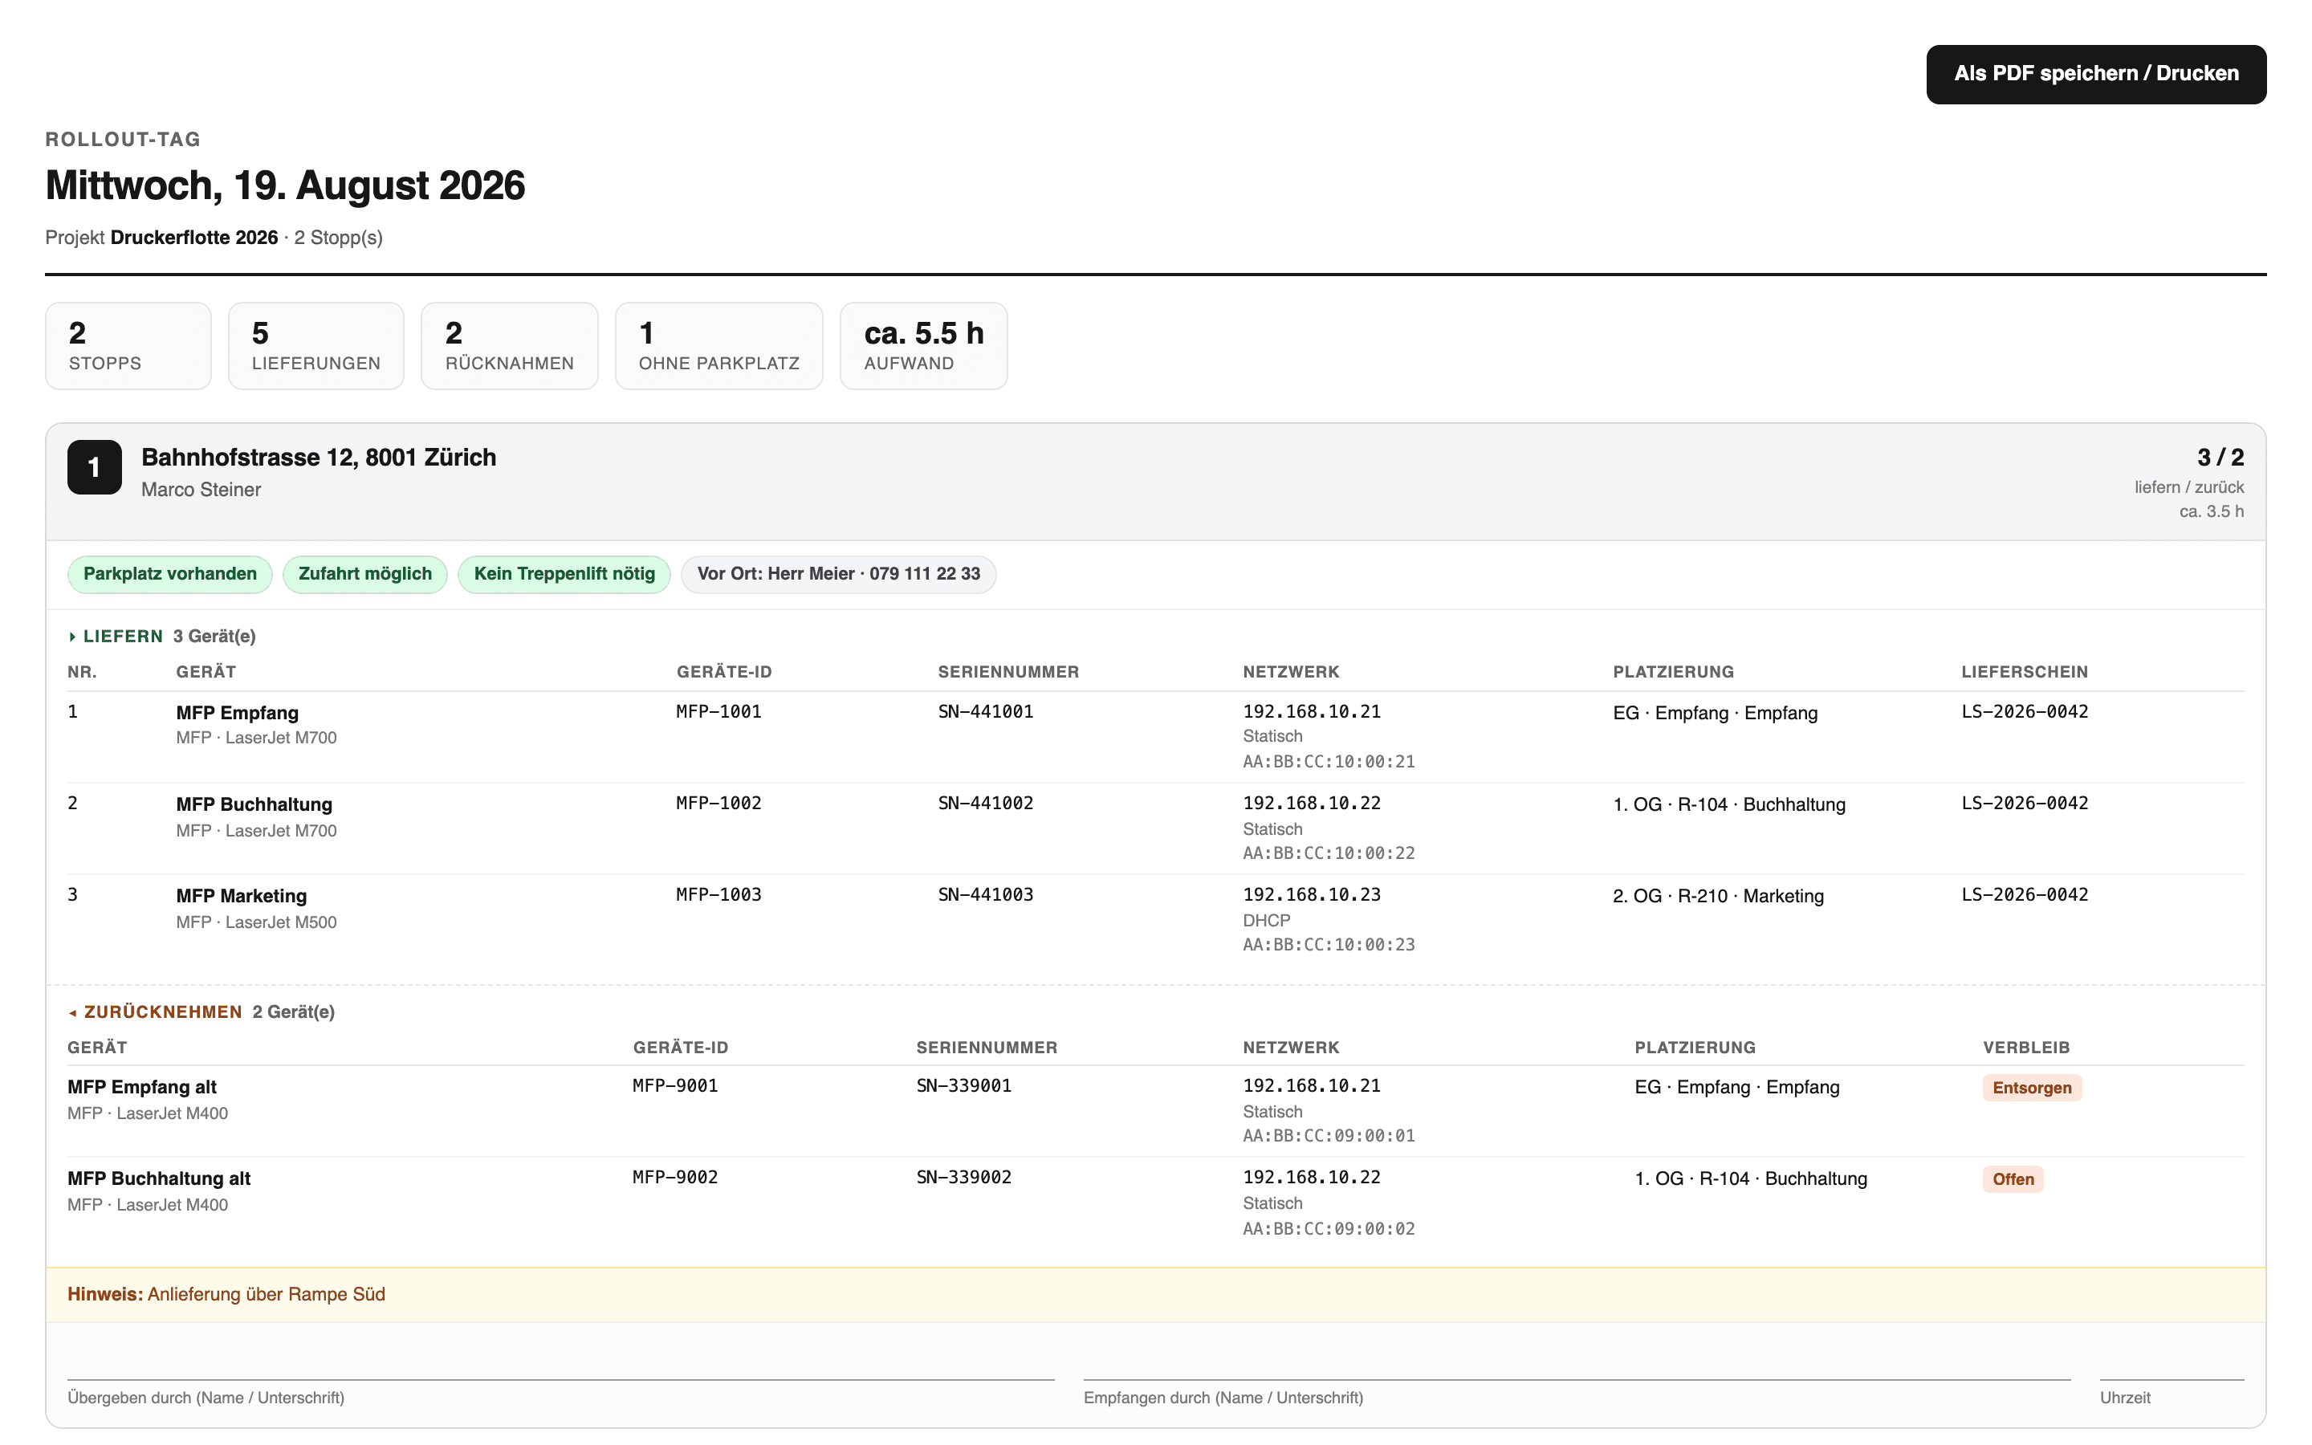Click MAC address 'AA:BB:CC:10:00:22'
This screenshot has height=1445, width=2312.
tap(1329, 853)
